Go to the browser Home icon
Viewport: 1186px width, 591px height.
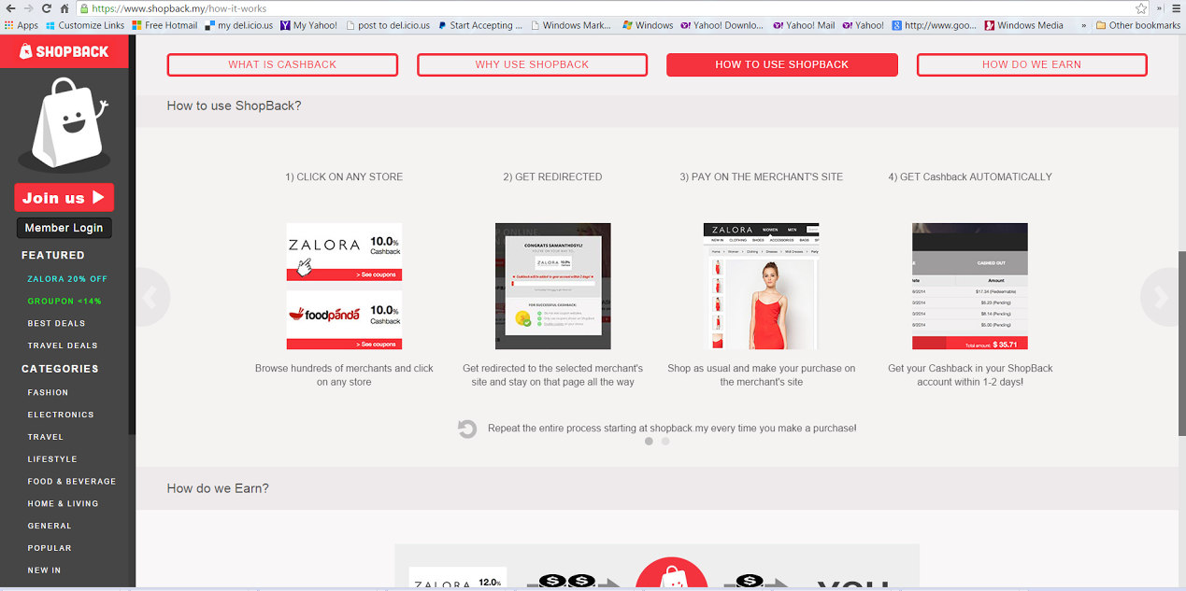point(65,8)
